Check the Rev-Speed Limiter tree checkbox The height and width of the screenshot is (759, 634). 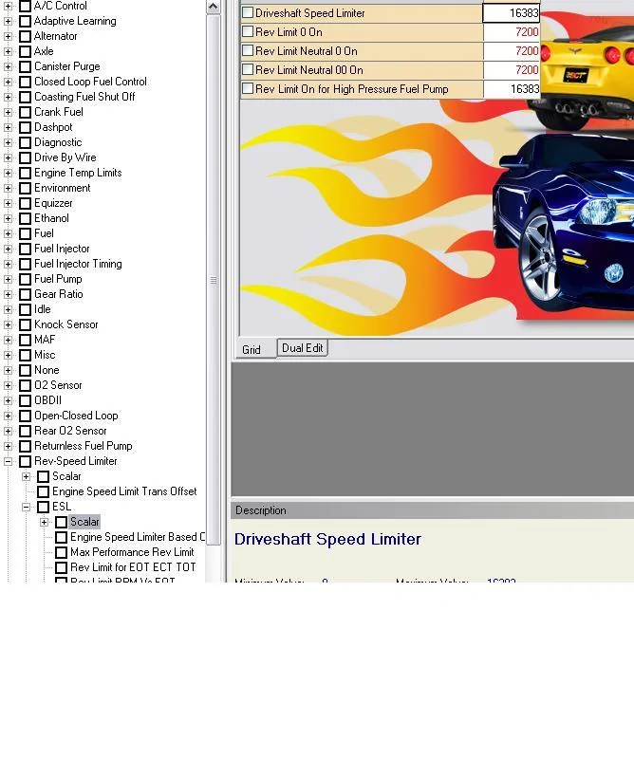pos(26,461)
